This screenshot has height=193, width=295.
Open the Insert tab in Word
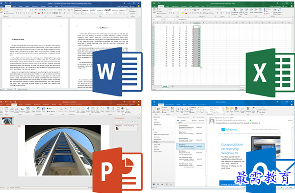(14, 6)
